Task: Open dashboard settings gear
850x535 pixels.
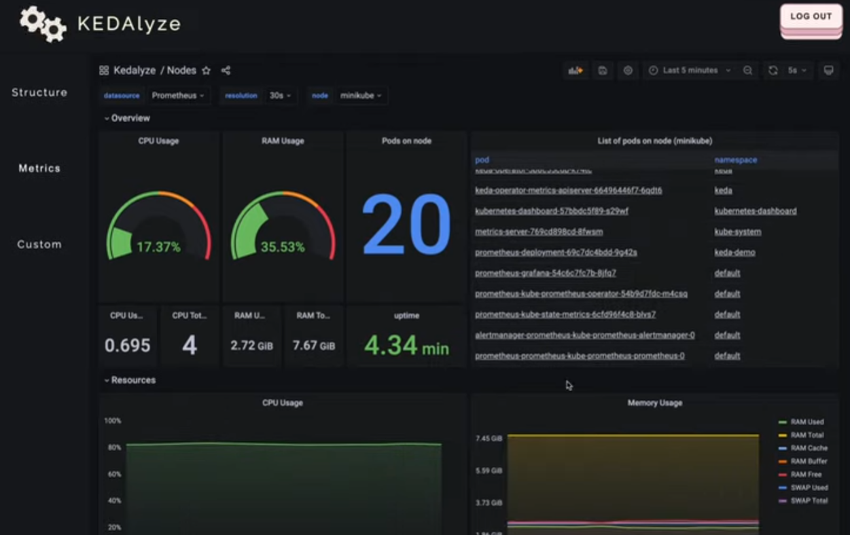Action: pyautogui.click(x=628, y=71)
